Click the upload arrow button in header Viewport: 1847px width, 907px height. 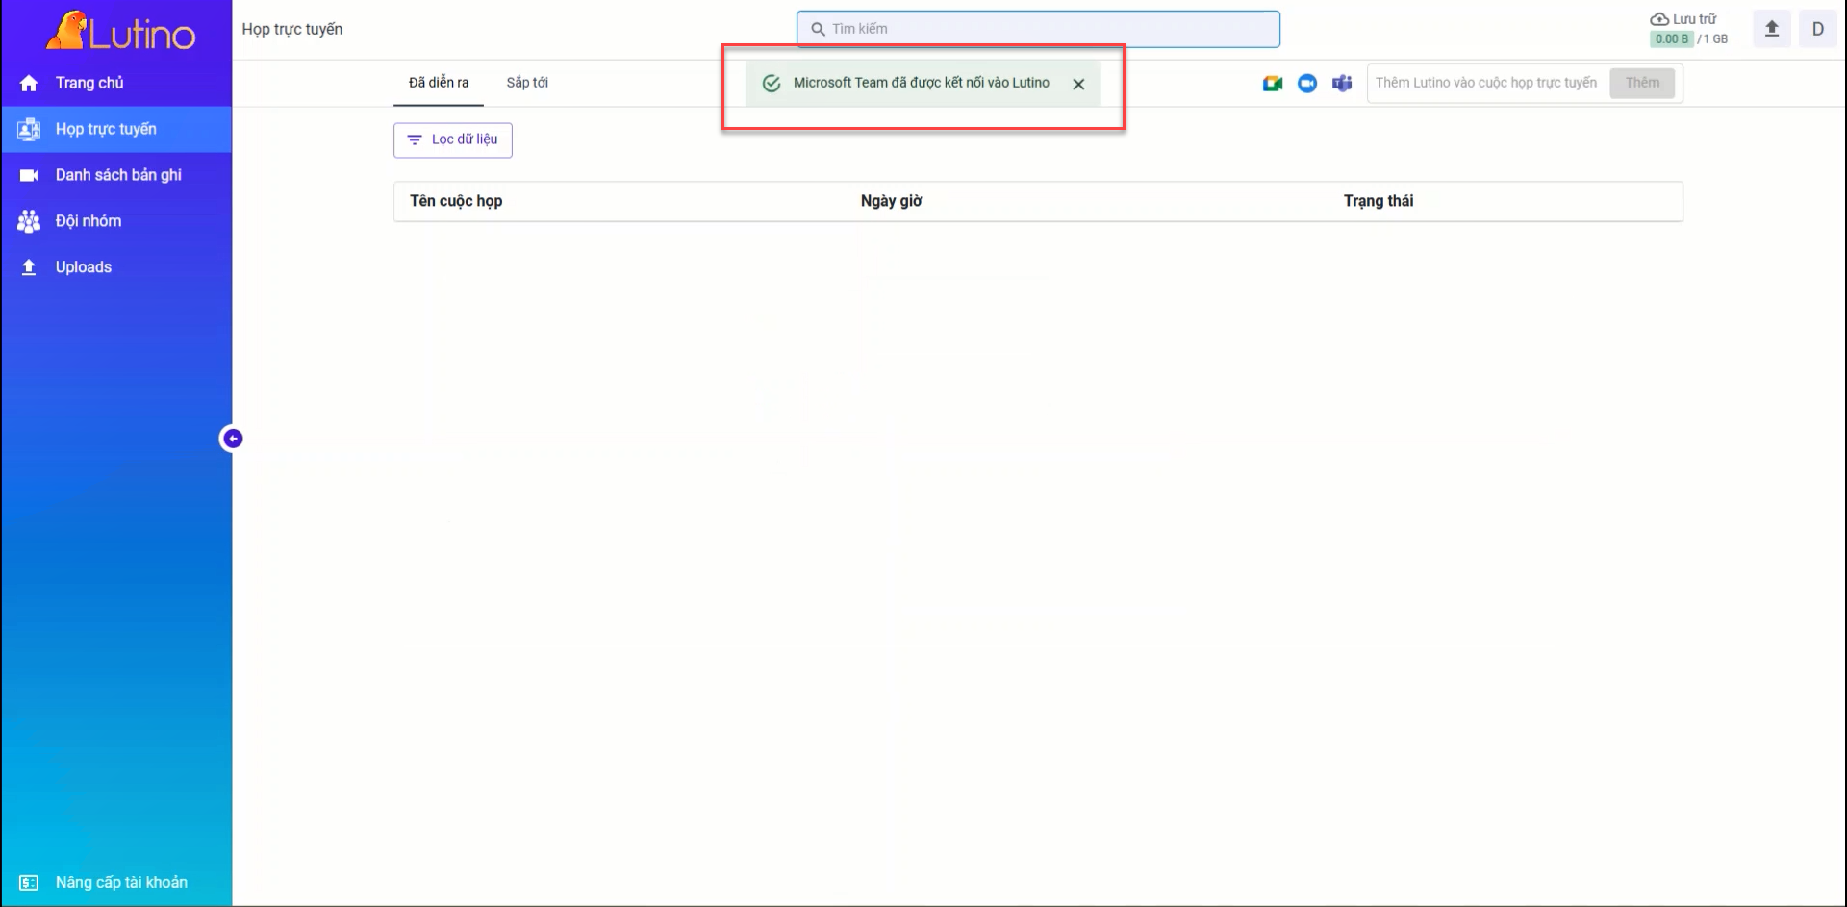coord(1772,29)
